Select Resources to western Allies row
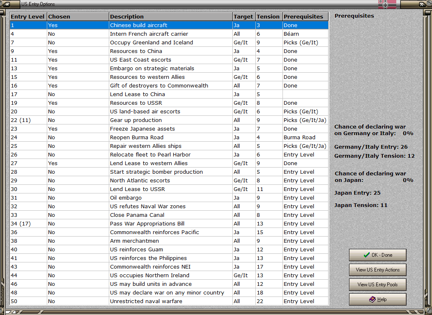The height and width of the screenshot is (315, 432). pyautogui.click(x=169, y=77)
